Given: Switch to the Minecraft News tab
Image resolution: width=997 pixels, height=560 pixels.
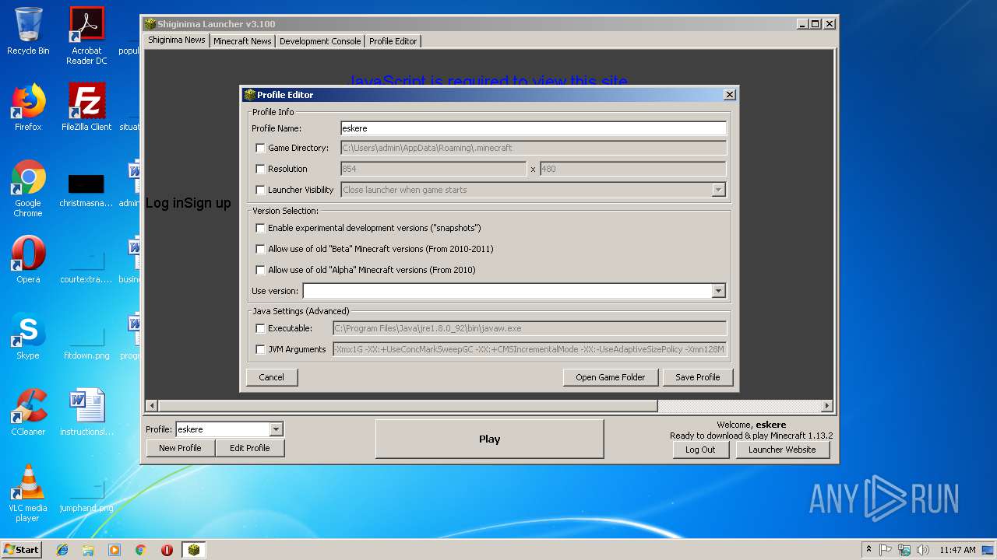Looking at the screenshot, I should coord(242,41).
